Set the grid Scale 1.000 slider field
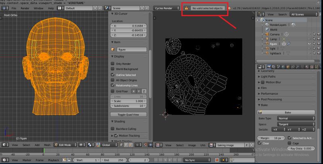 tap(128, 101)
